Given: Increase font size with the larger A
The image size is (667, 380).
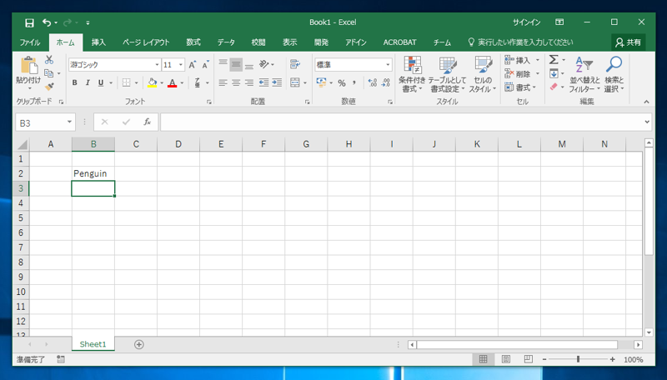Looking at the screenshot, I should coord(193,65).
